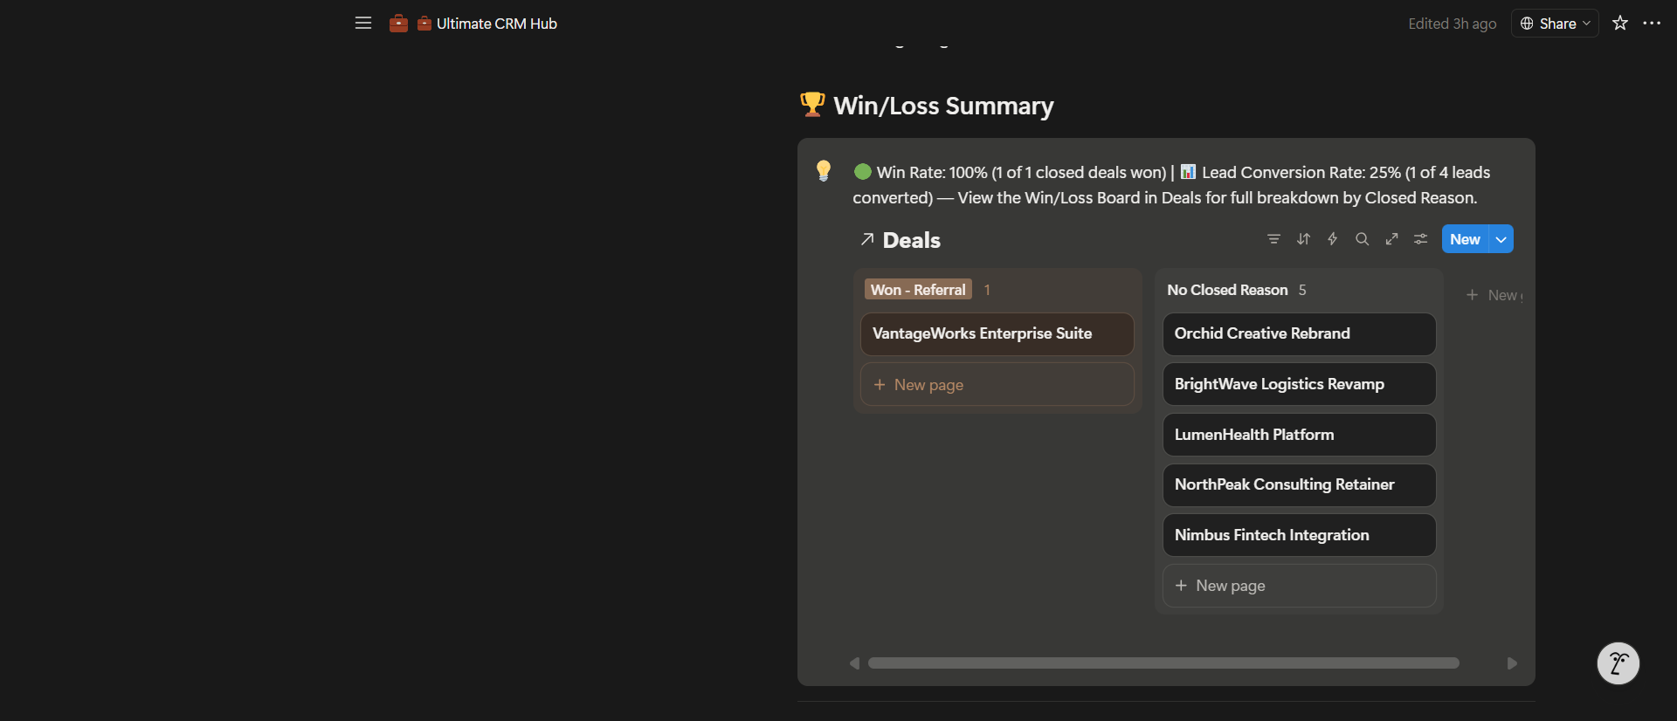Open the three-dot page options menu

click(x=1652, y=24)
